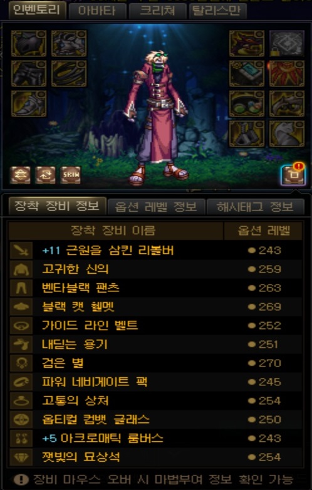Click the dragon weapon slot
312x490 pixels.
(247, 44)
